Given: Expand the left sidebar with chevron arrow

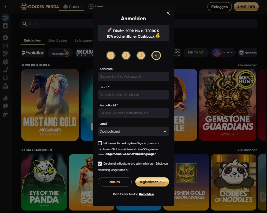Looking at the screenshot, I should click(5, 7).
